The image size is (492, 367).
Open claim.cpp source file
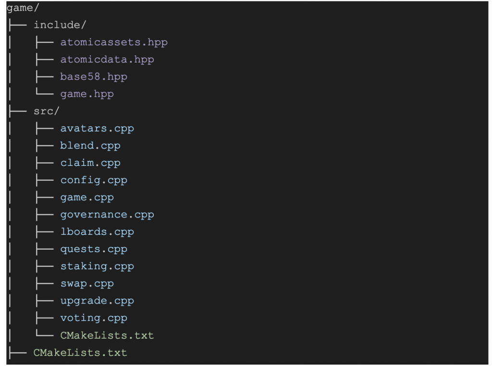tap(90, 163)
